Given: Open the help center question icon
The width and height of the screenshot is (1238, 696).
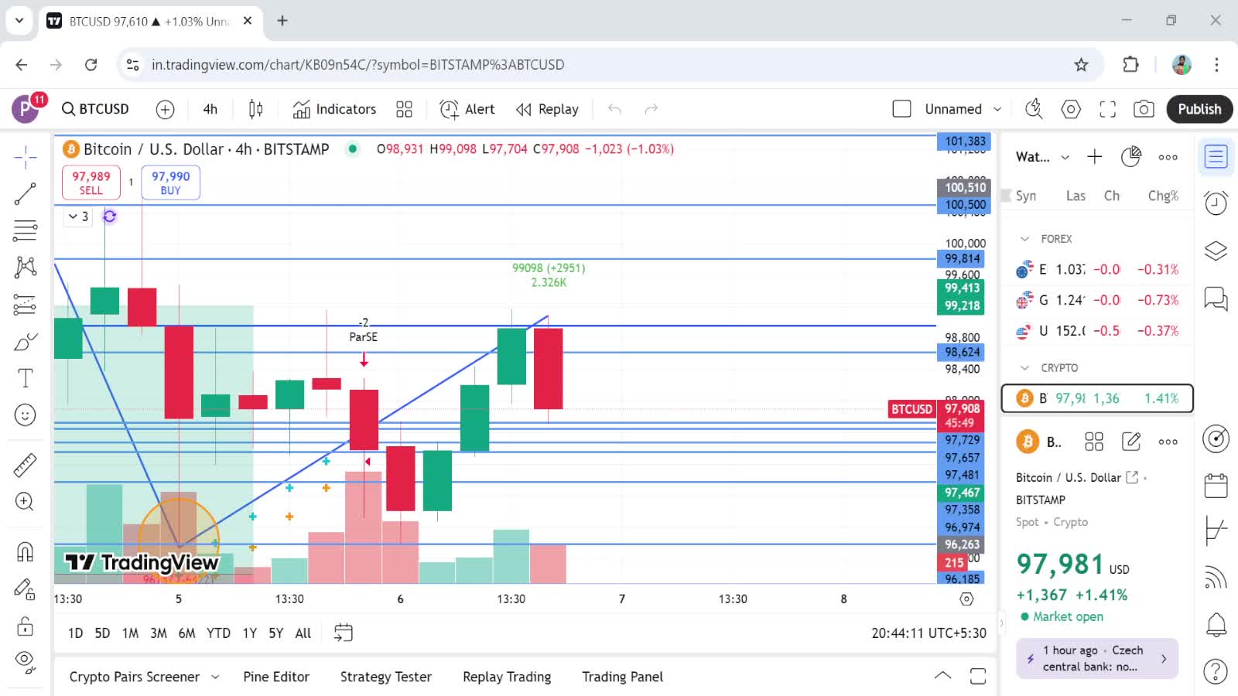Looking at the screenshot, I should tap(1216, 671).
